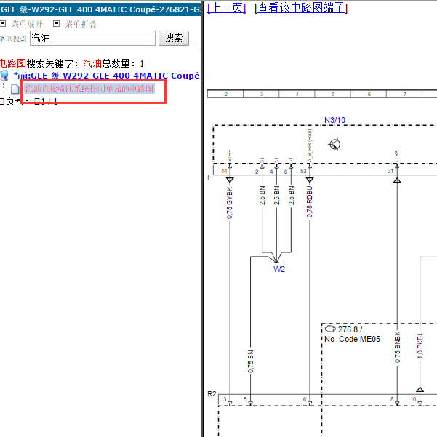Click the W2 ground label
The width and height of the screenshot is (437, 437).
(x=279, y=269)
